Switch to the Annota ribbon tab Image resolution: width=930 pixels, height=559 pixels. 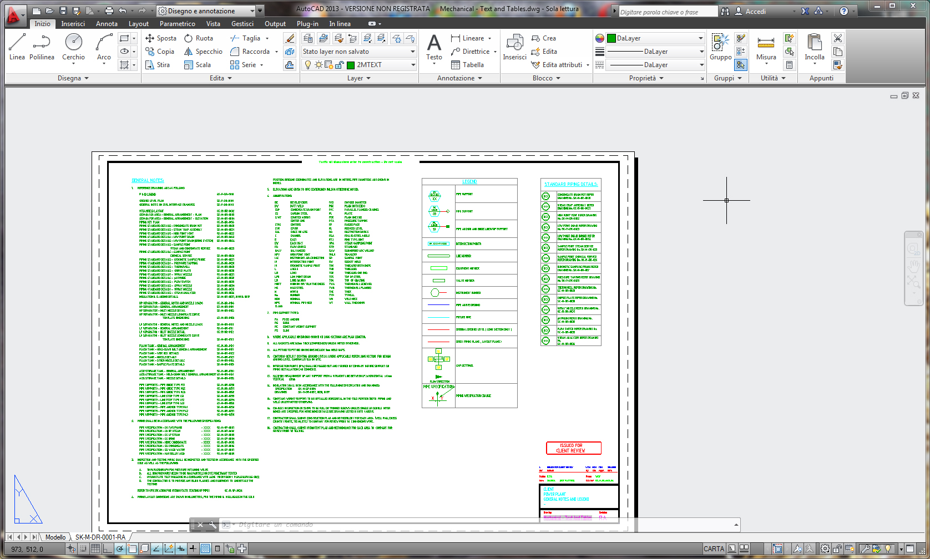107,24
